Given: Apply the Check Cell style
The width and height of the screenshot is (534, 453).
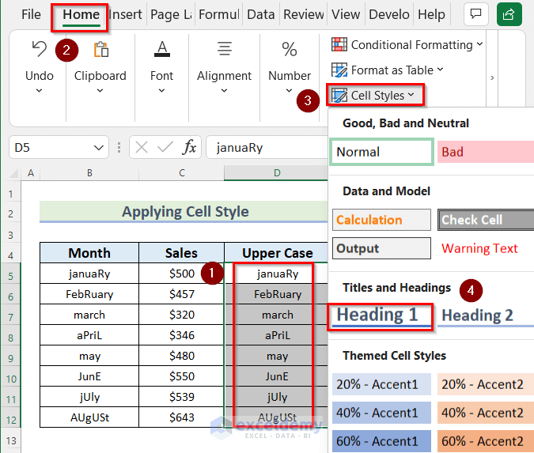Looking at the screenshot, I should pos(485,220).
